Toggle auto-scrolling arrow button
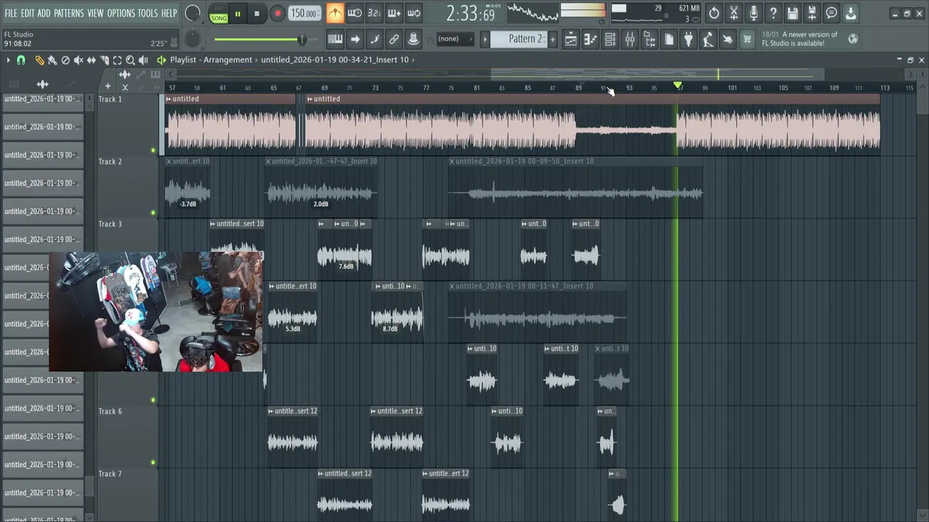The width and height of the screenshot is (929, 522). point(355,39)
